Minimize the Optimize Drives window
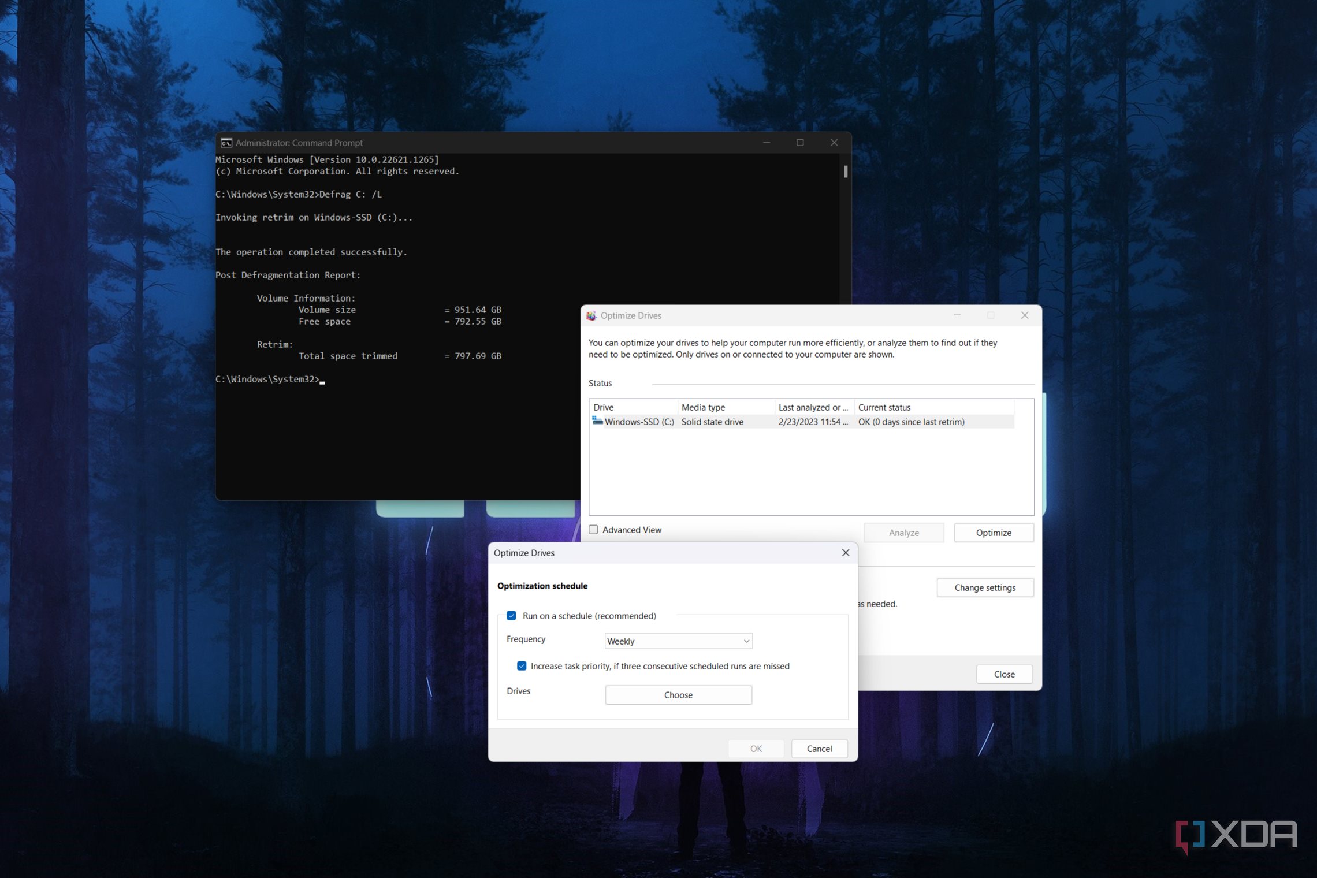Image resolution: width=1317 pixels, height=878 pixels. [x=957, y=315]
